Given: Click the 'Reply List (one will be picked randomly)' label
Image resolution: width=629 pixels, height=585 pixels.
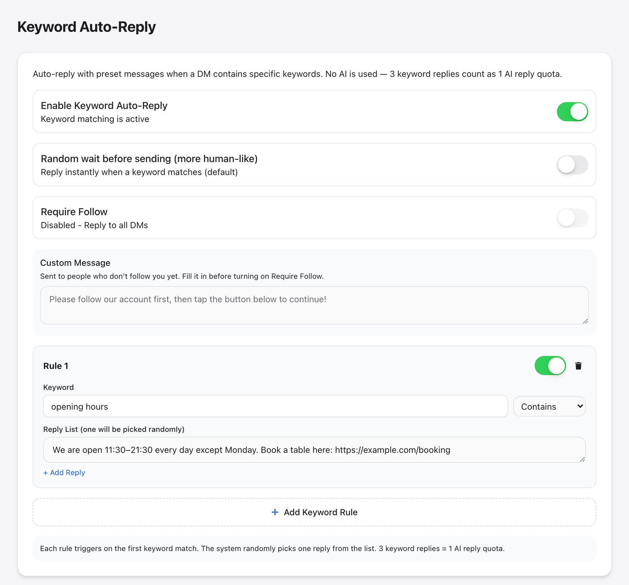Looking at the screenshot, I should 114,429.
